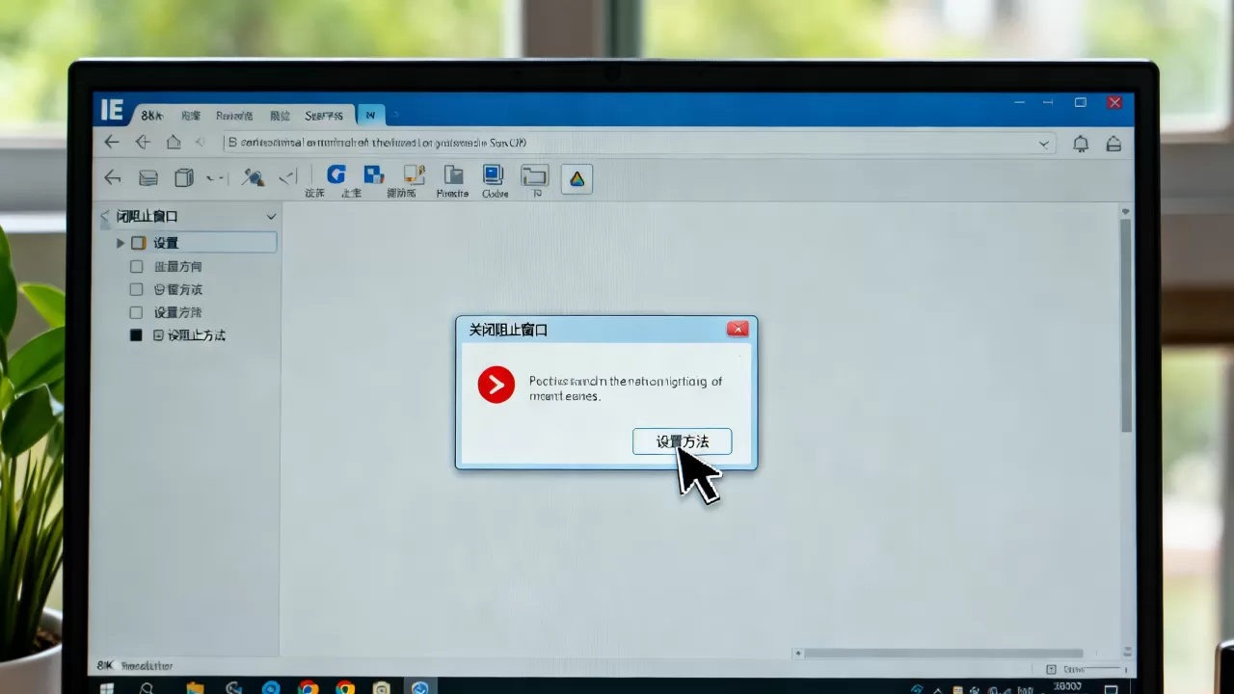Screen dimensions: 1234x694
Task: Open the notification center in the system tray
Action: tap(1111, 688)
